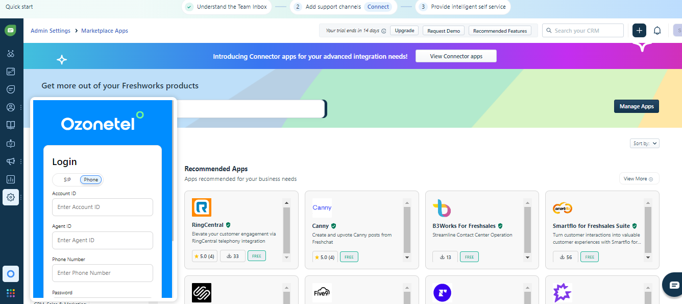Click the Marketplace Apps breadcrumb
Image resolution: width=682 pixels, height=304 pixels.
[x=105, y=31]
